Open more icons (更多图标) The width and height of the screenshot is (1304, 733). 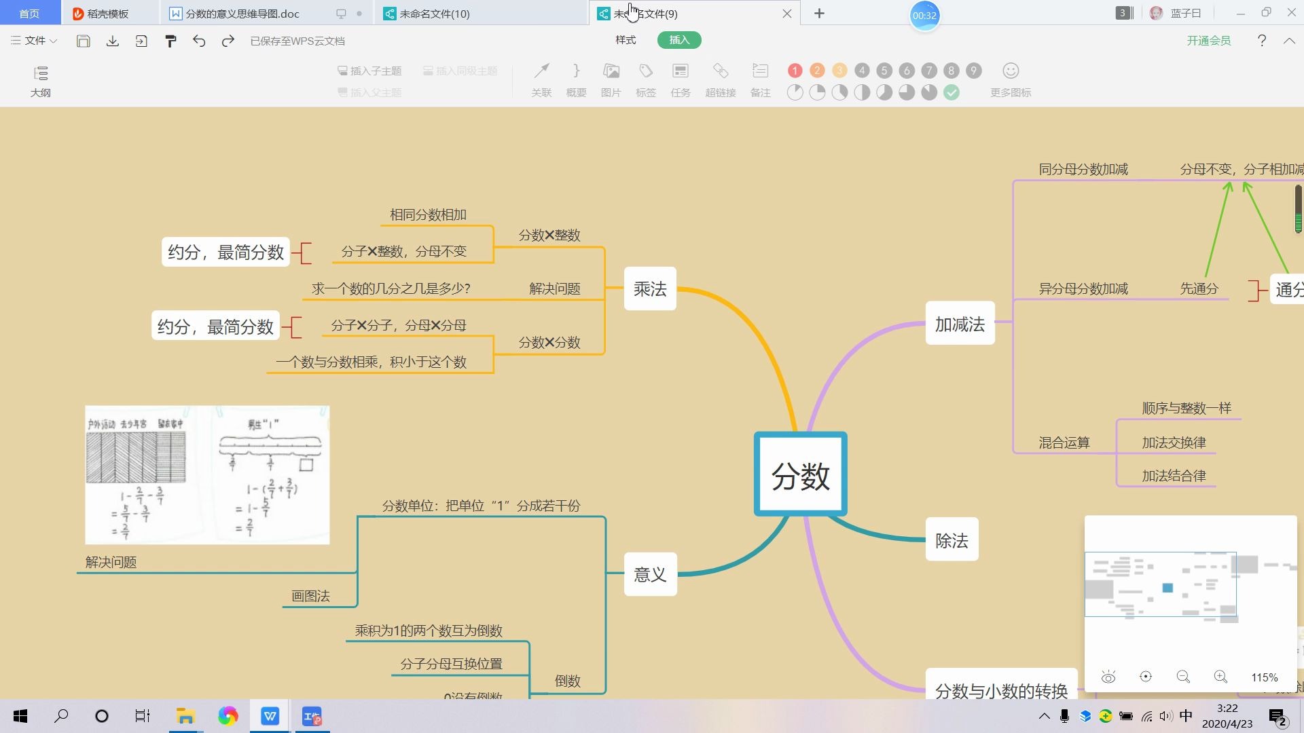tap(1011, 81)
